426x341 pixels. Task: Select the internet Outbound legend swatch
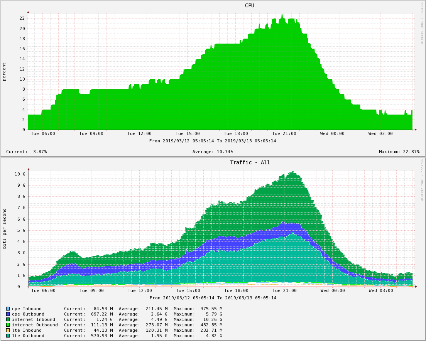tap(8, 325)
